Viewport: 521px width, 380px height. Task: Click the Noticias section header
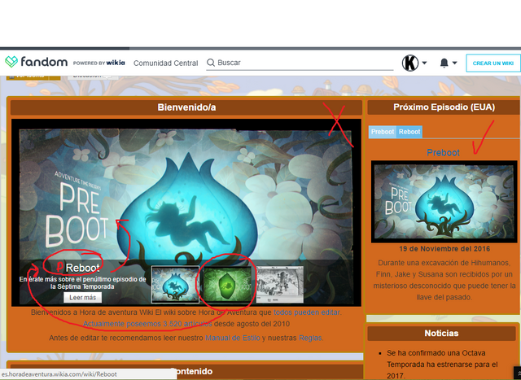pos(441,333)
